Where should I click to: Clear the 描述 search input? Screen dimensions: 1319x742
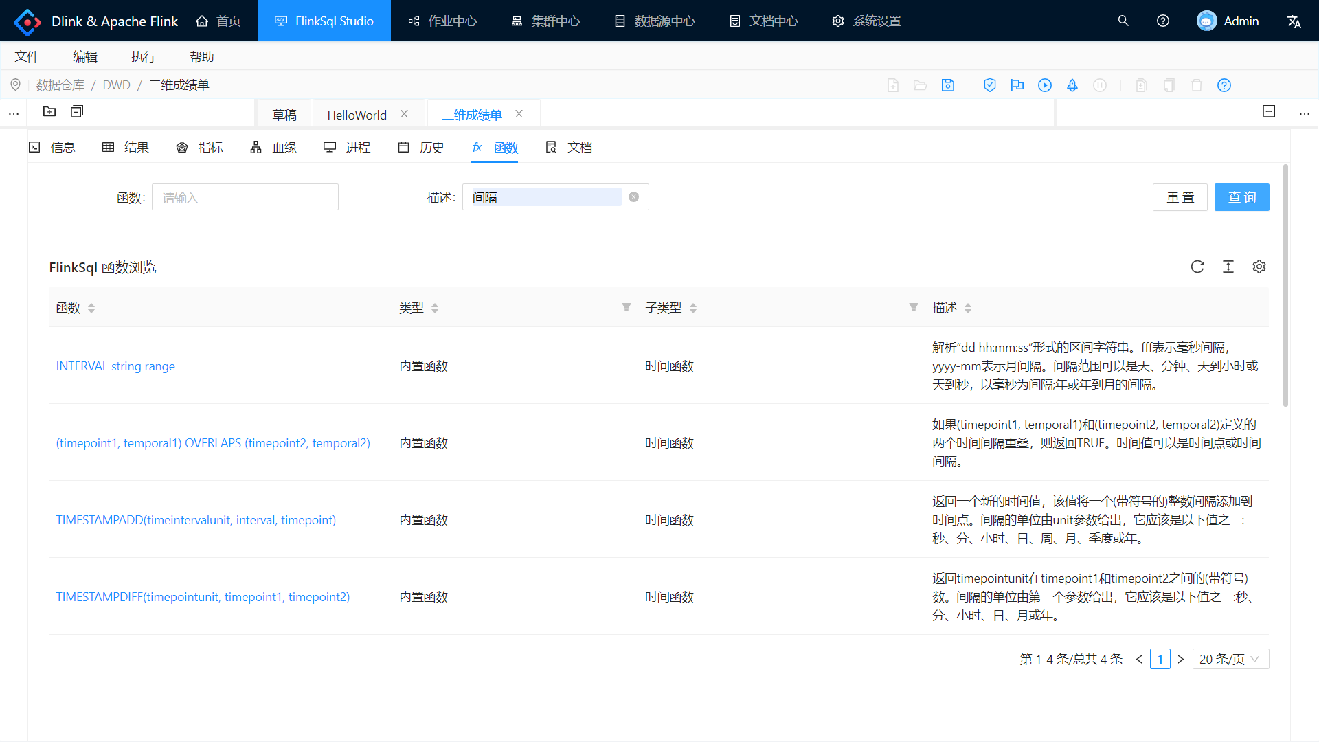click(x=634, y=197)
